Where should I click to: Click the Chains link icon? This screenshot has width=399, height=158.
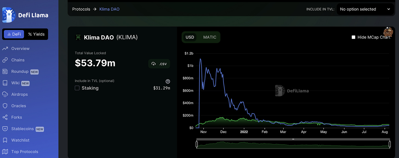tap(5, 60)
